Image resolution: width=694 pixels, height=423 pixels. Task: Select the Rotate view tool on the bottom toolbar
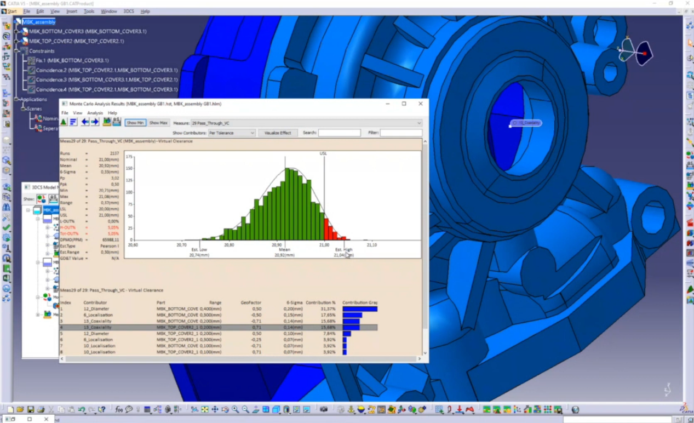click(225, 409)
